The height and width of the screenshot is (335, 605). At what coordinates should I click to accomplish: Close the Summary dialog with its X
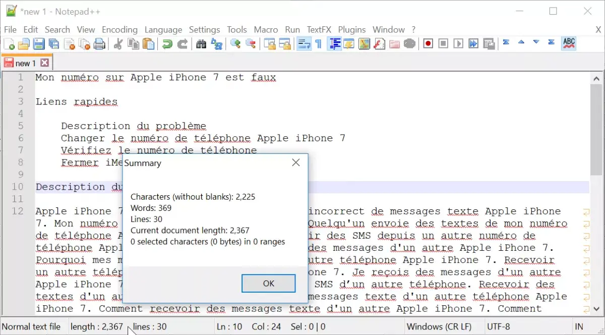[296, 162]
